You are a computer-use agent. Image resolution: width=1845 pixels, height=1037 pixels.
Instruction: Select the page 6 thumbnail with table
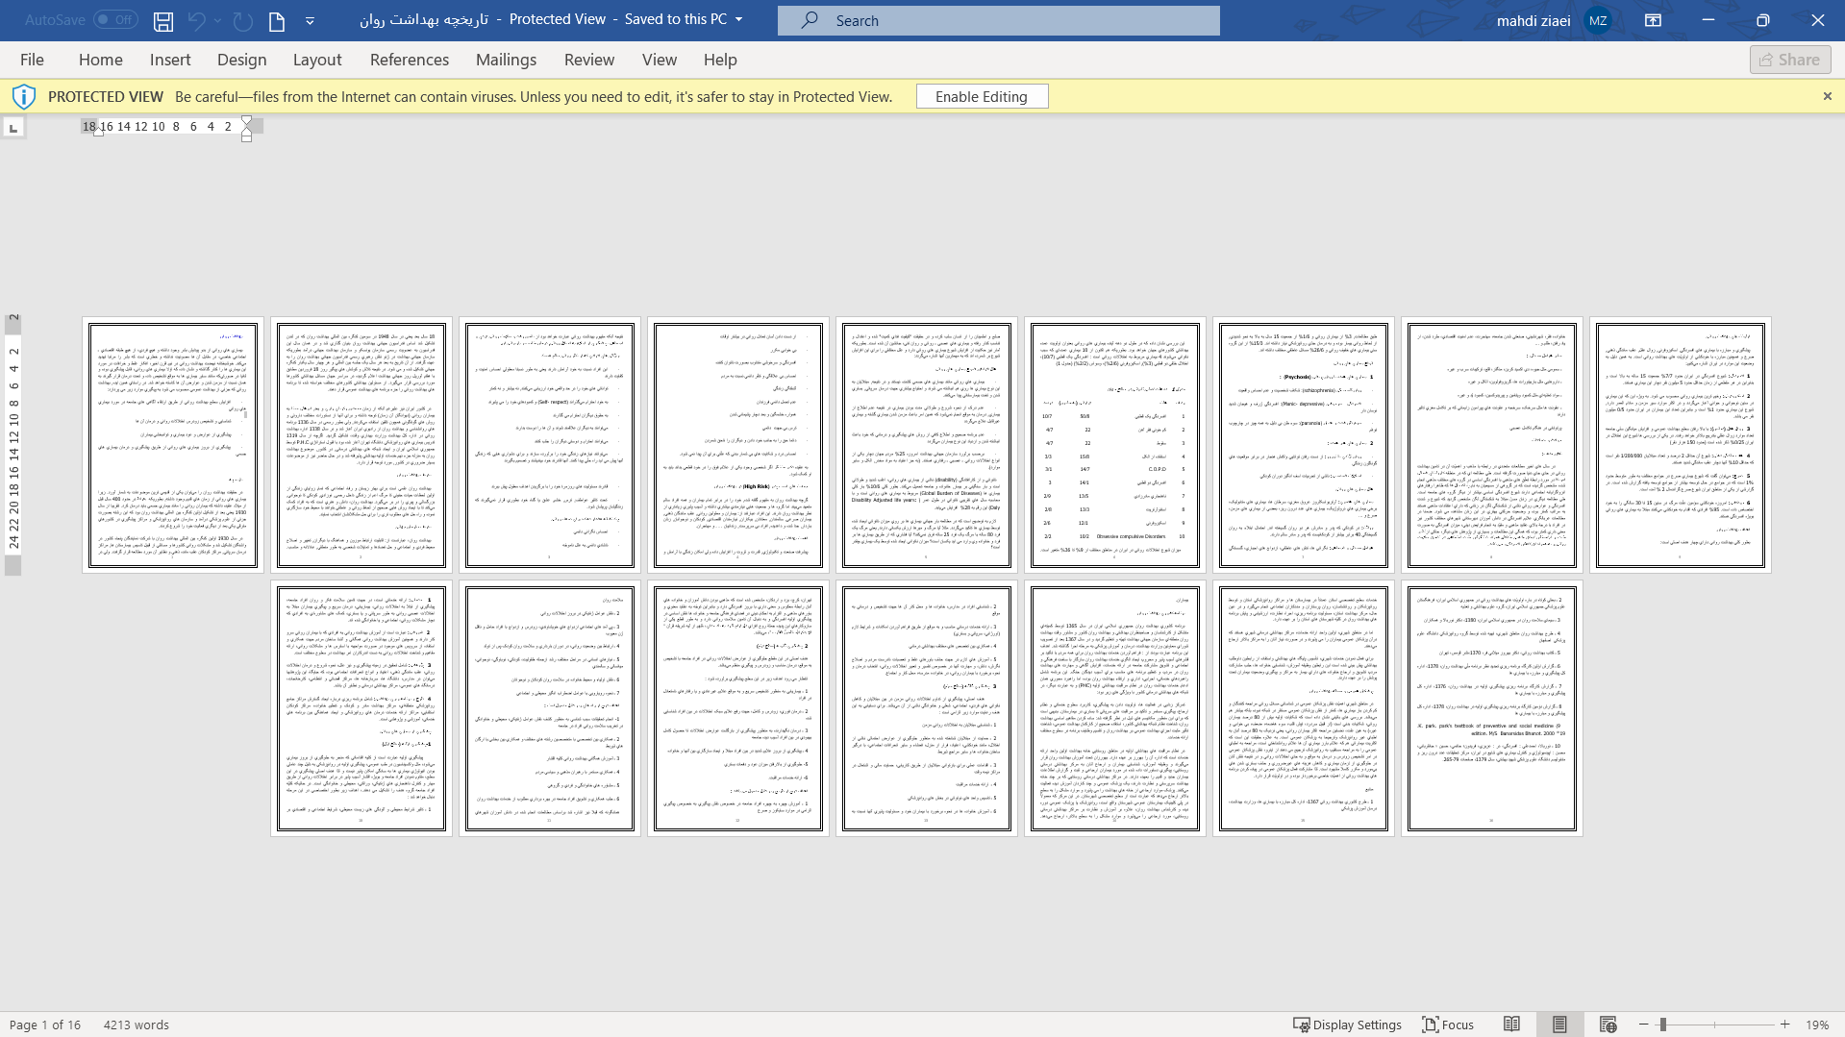[1115, 445]
